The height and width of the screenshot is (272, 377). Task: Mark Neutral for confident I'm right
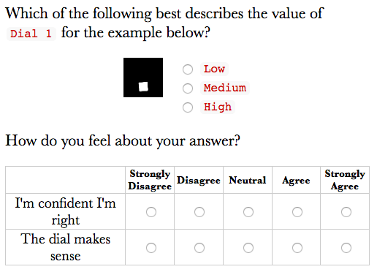tap(248, 212)
